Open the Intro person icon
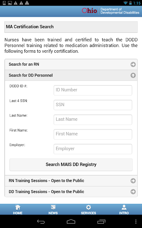This screenshot has width=142, height=228. pyautogui.click(x=124, y=207)
